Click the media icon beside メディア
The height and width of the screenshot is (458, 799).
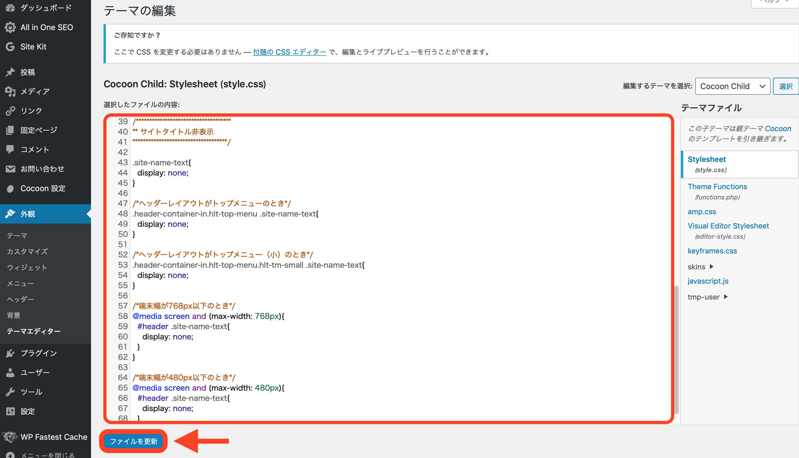click(10, 92)
